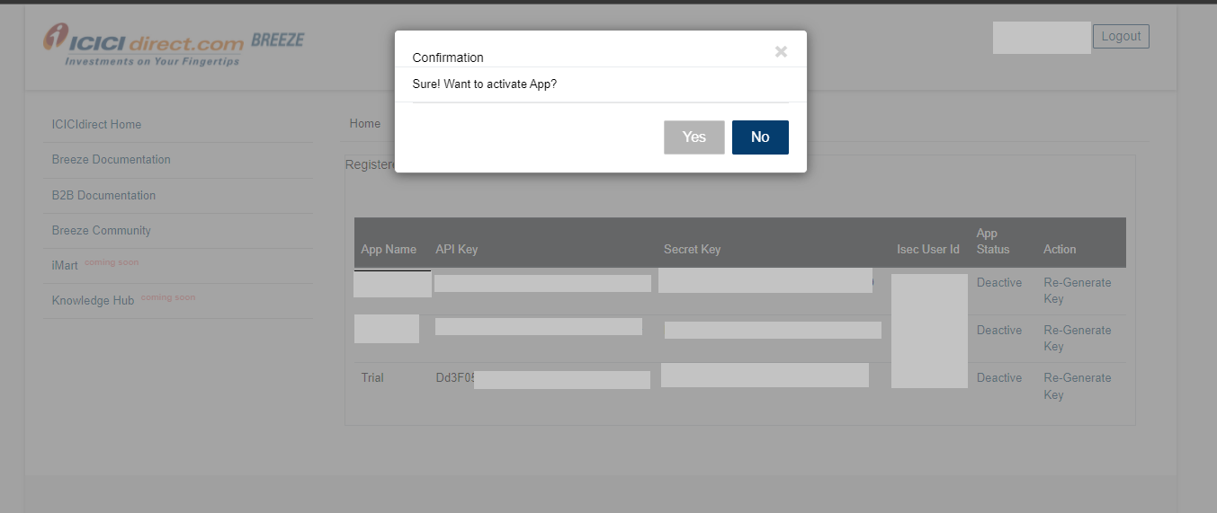1217x513 pixels.
Task: Close the Confirmation dialog with X
Action: tap(781, 52)
